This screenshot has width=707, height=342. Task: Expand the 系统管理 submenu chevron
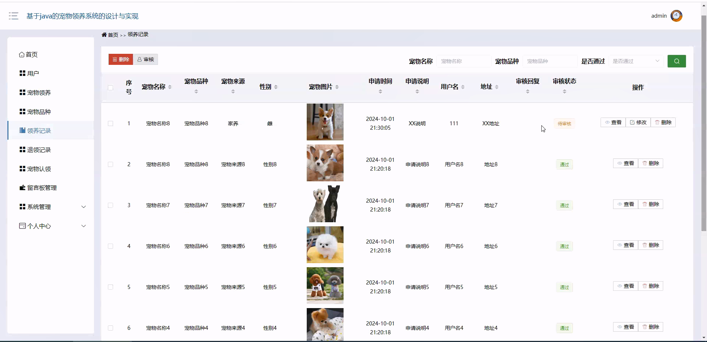(x=84, y=207)
